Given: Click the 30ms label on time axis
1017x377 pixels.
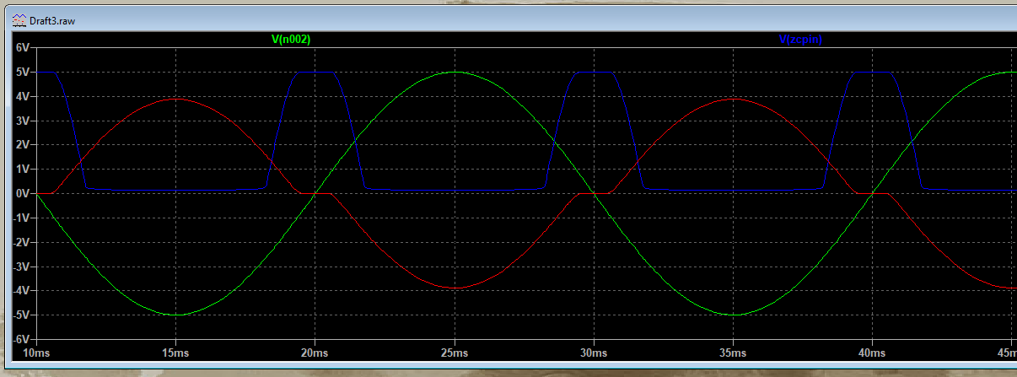Looking at the screenshot, I should coord(594,351).
